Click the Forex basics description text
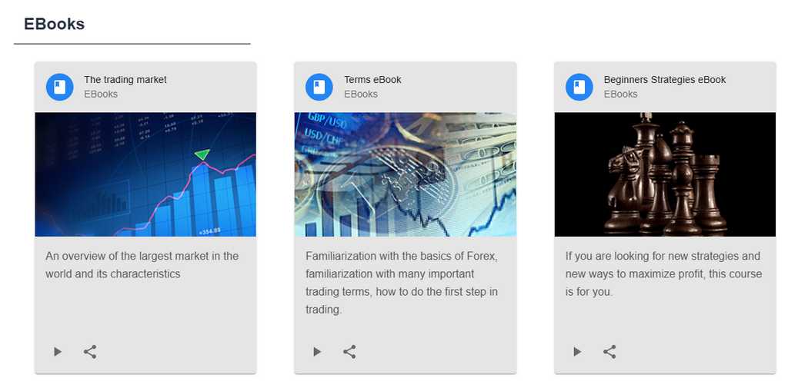 pos(401,283)
